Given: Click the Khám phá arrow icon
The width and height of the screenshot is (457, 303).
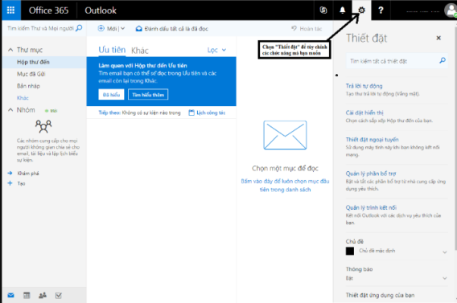Looking at the screenshot, I should coord(10,173).
